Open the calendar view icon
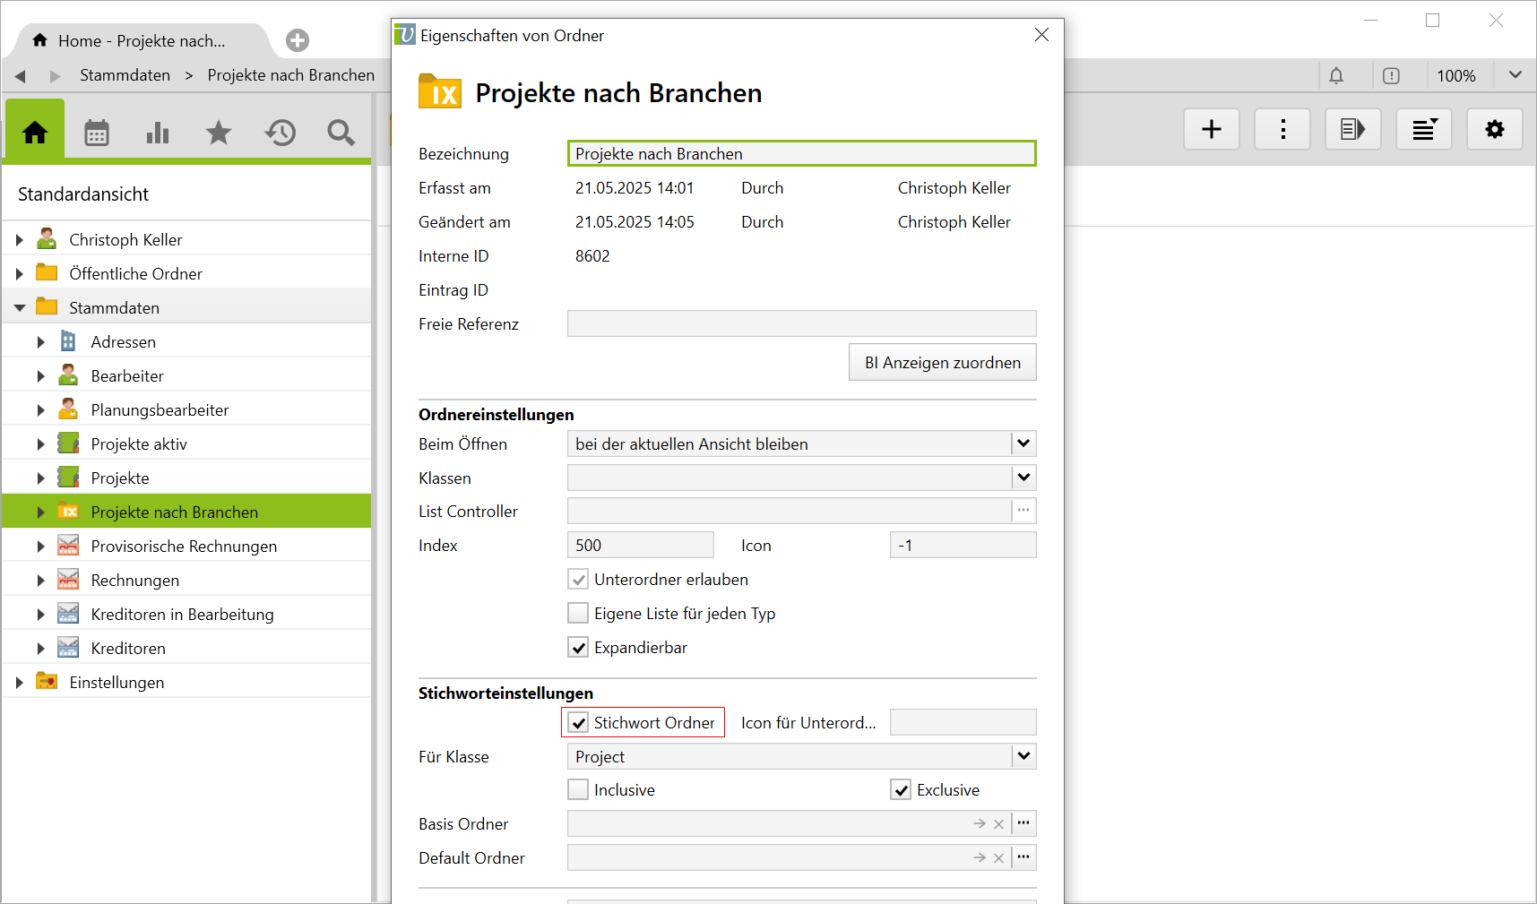Screen dimensions: 1537x904 click(97, 133)
